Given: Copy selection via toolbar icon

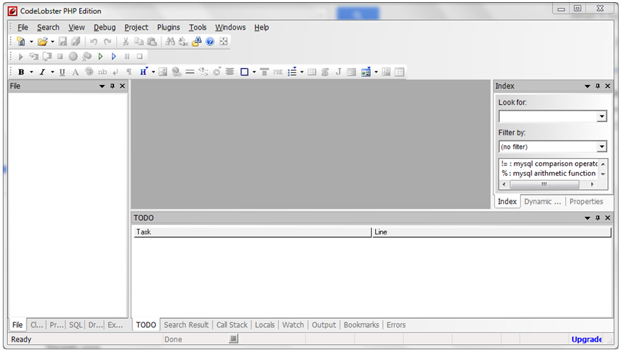Looking at the screenshot, I should click(x=139, y=42).
